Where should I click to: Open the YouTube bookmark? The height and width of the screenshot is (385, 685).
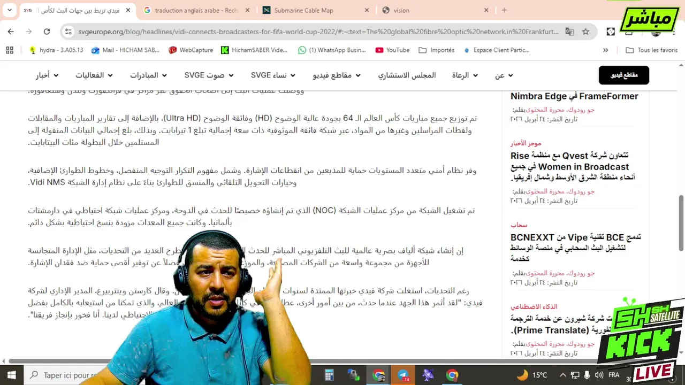click(392, 50)
